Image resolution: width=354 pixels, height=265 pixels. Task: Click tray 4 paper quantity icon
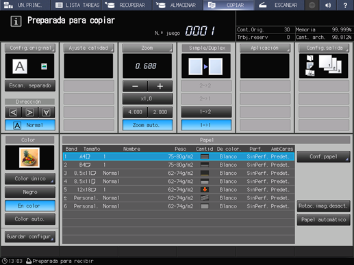tap(205, 182)
